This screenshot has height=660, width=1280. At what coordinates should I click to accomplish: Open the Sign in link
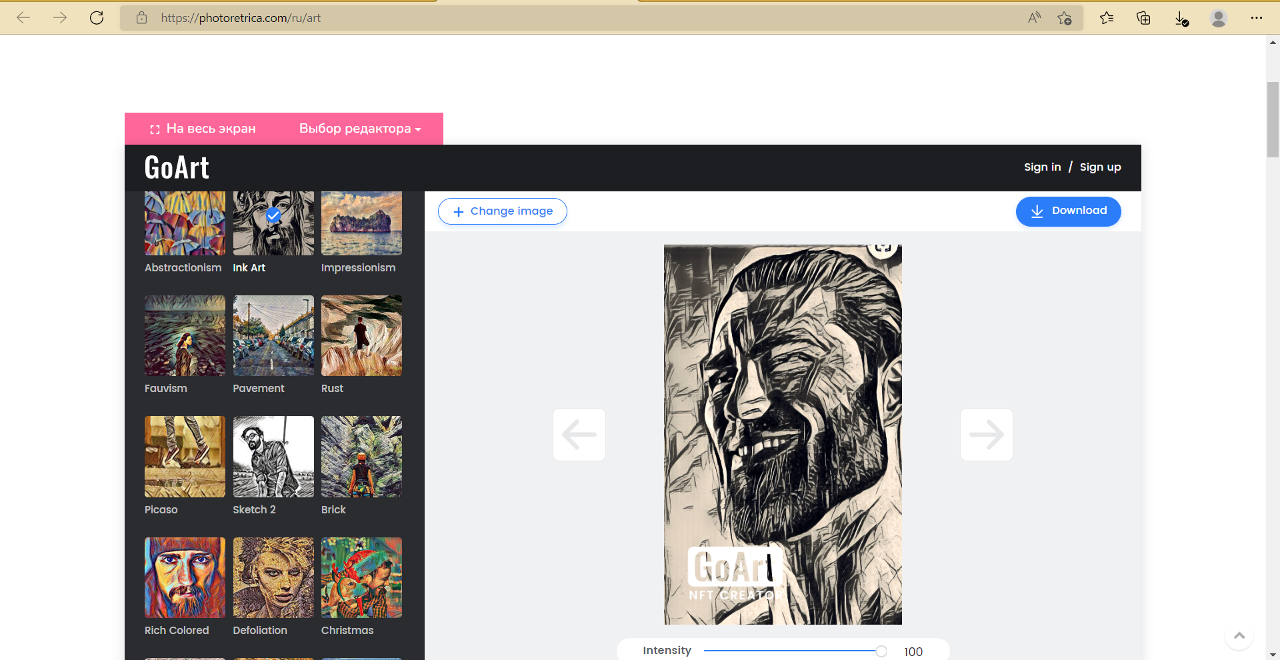(1042, 167)
